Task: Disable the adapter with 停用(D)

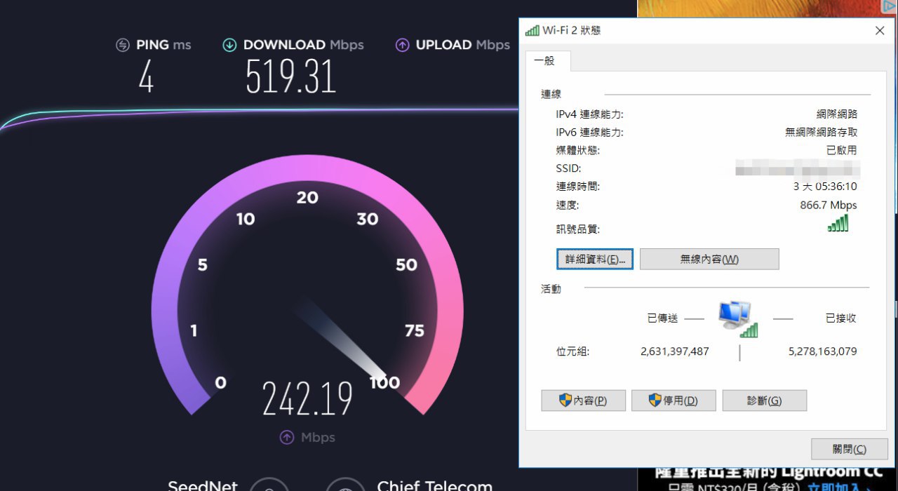Action: point(673,401)
